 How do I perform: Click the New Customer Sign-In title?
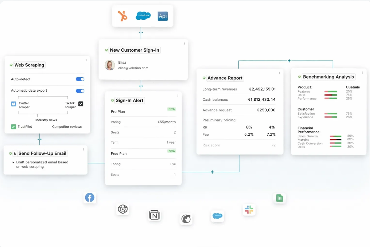[135, 50]
